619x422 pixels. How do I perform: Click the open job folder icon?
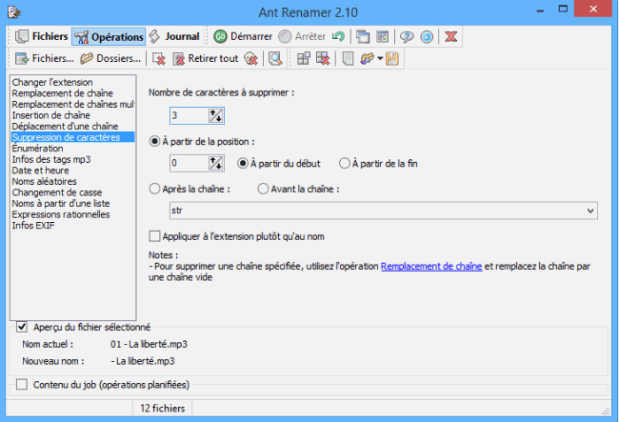[367, 59]
